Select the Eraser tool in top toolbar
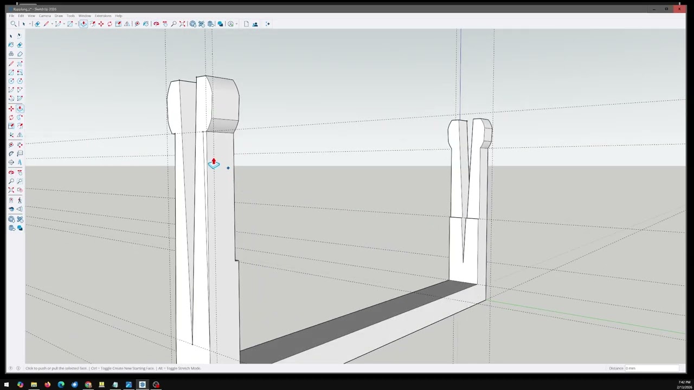The width and height of the screenshot is (694, 390). (37, 24)
